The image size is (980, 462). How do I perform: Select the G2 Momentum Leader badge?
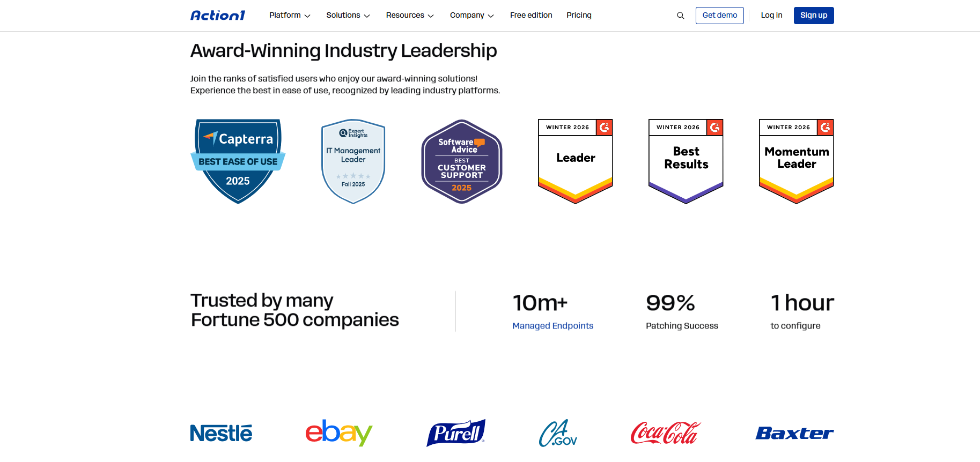(x=797, y=161)
